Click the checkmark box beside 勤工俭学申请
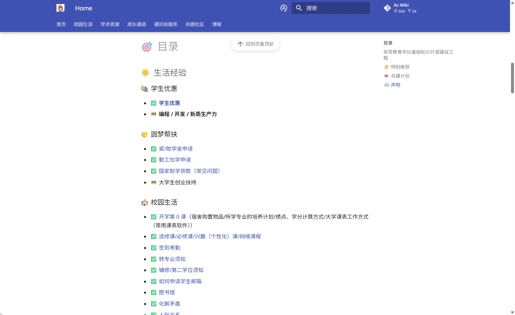The height and width of the screenshot is (315, 515). (x=154, y=160)
